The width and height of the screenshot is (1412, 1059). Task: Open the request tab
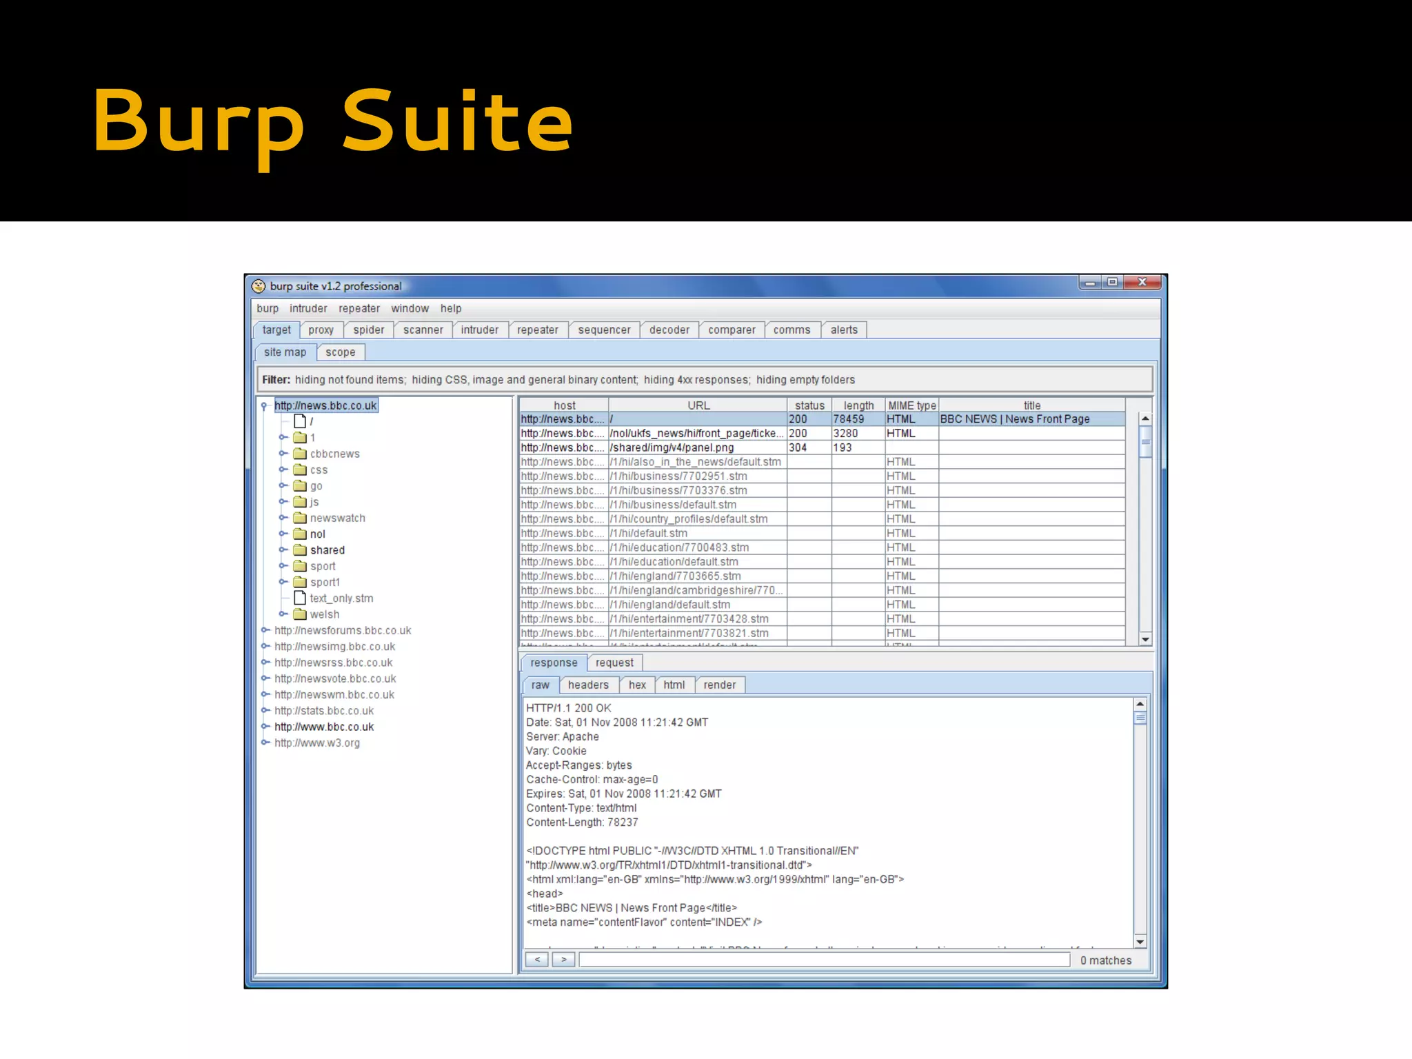point(614,663)
